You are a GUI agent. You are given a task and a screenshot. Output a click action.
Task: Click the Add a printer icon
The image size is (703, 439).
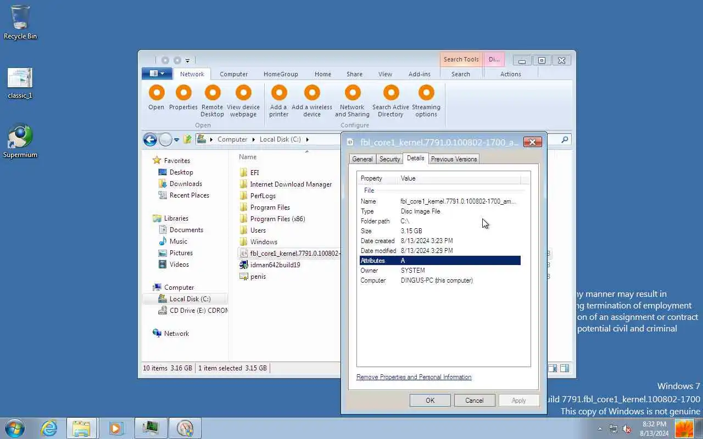[279, 93]
